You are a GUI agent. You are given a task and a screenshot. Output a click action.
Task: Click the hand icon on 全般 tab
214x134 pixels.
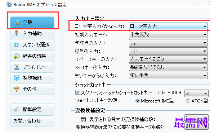[17, 23]
